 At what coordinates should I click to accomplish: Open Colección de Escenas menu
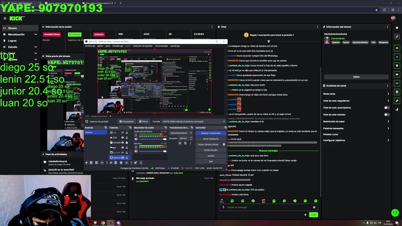142,46
